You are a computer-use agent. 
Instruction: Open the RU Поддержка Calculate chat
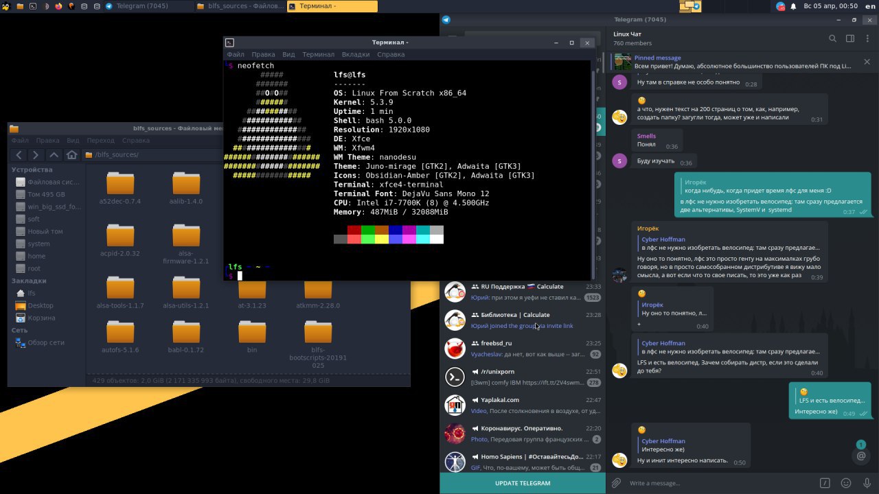[x=523, y=292]
